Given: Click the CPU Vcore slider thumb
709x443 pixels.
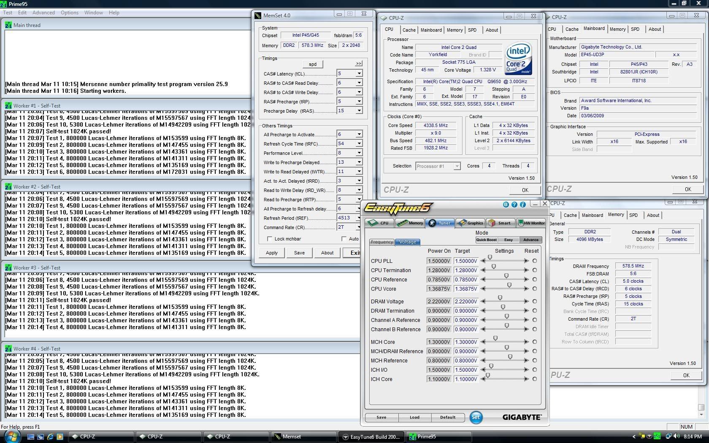Looking at the screenshot, I should tap(509, 286).
